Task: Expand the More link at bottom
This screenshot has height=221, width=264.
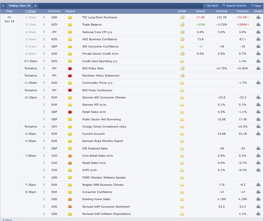Action: click(7, 220)
